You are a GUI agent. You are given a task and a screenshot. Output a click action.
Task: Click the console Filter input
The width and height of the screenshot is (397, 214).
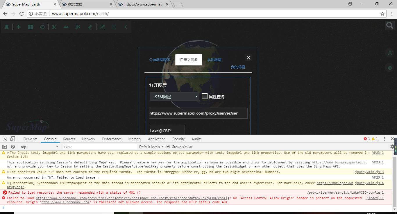100,147
